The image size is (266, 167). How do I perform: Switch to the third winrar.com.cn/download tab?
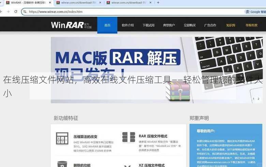click(x=129, y=3)
